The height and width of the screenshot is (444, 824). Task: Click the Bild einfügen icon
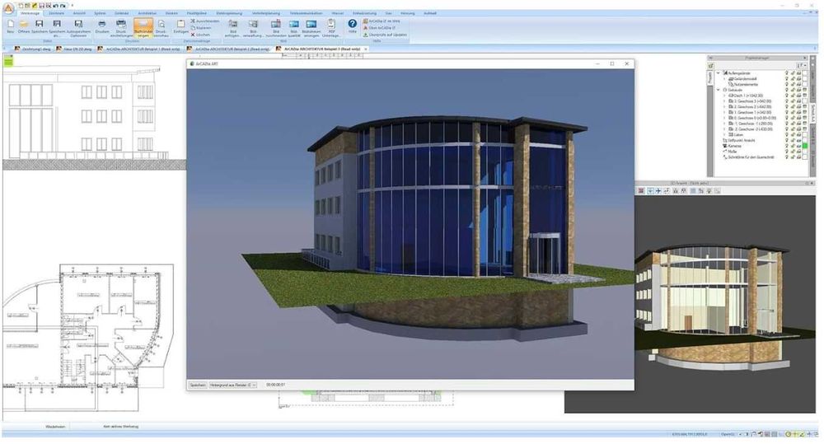click(x=233, y=27)
